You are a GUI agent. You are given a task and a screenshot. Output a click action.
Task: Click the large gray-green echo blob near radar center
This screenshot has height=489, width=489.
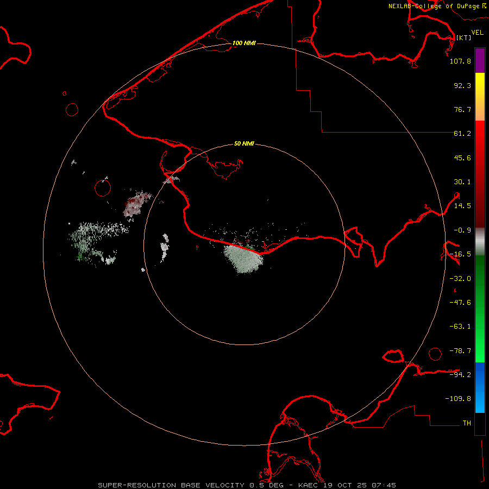click(x=243, y=258)
